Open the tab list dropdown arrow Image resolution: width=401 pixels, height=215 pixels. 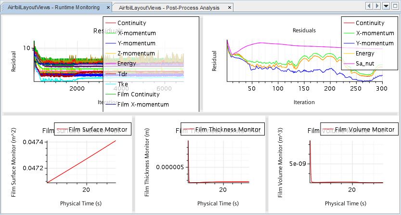pyautogui.click(x=386, y=6)
